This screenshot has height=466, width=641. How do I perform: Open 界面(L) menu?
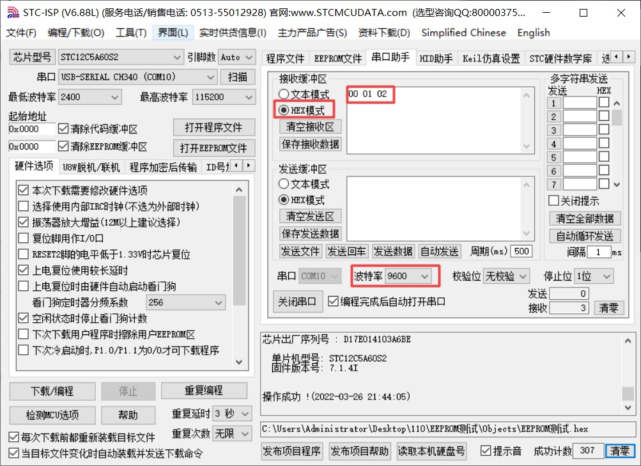[x=173, y=33]
